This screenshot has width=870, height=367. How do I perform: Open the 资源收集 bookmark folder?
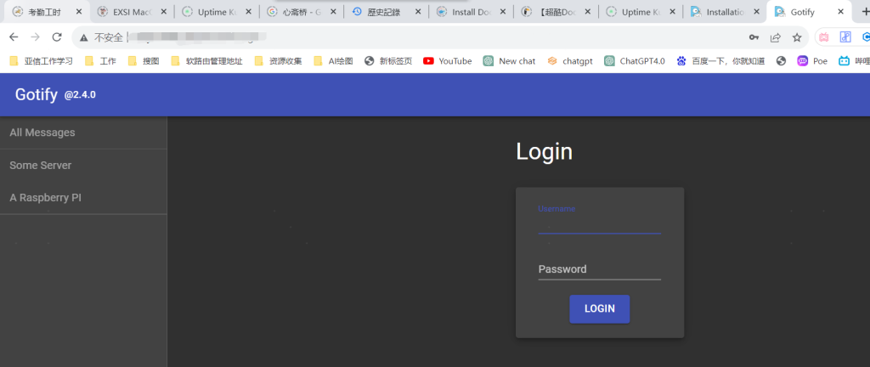pyautogui.click(x=278, y=61)
